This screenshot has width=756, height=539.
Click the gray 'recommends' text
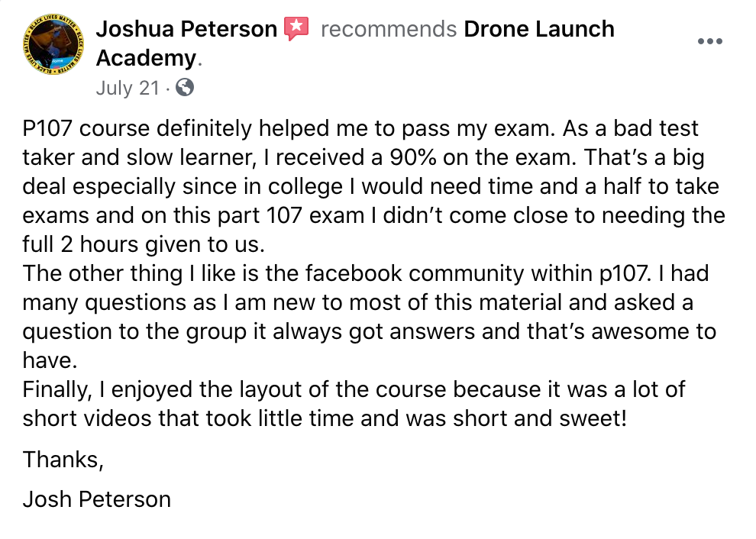[389, 30]
